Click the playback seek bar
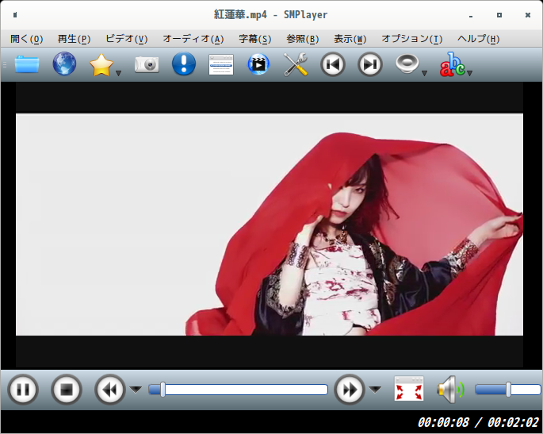This screenshot has width=543, height=434. [239, 390]
